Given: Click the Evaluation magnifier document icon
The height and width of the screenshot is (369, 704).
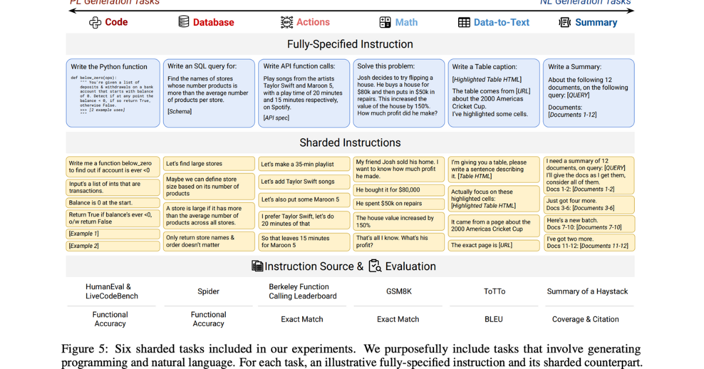Looking at the screenshot, I should click(x=375, y=266).
